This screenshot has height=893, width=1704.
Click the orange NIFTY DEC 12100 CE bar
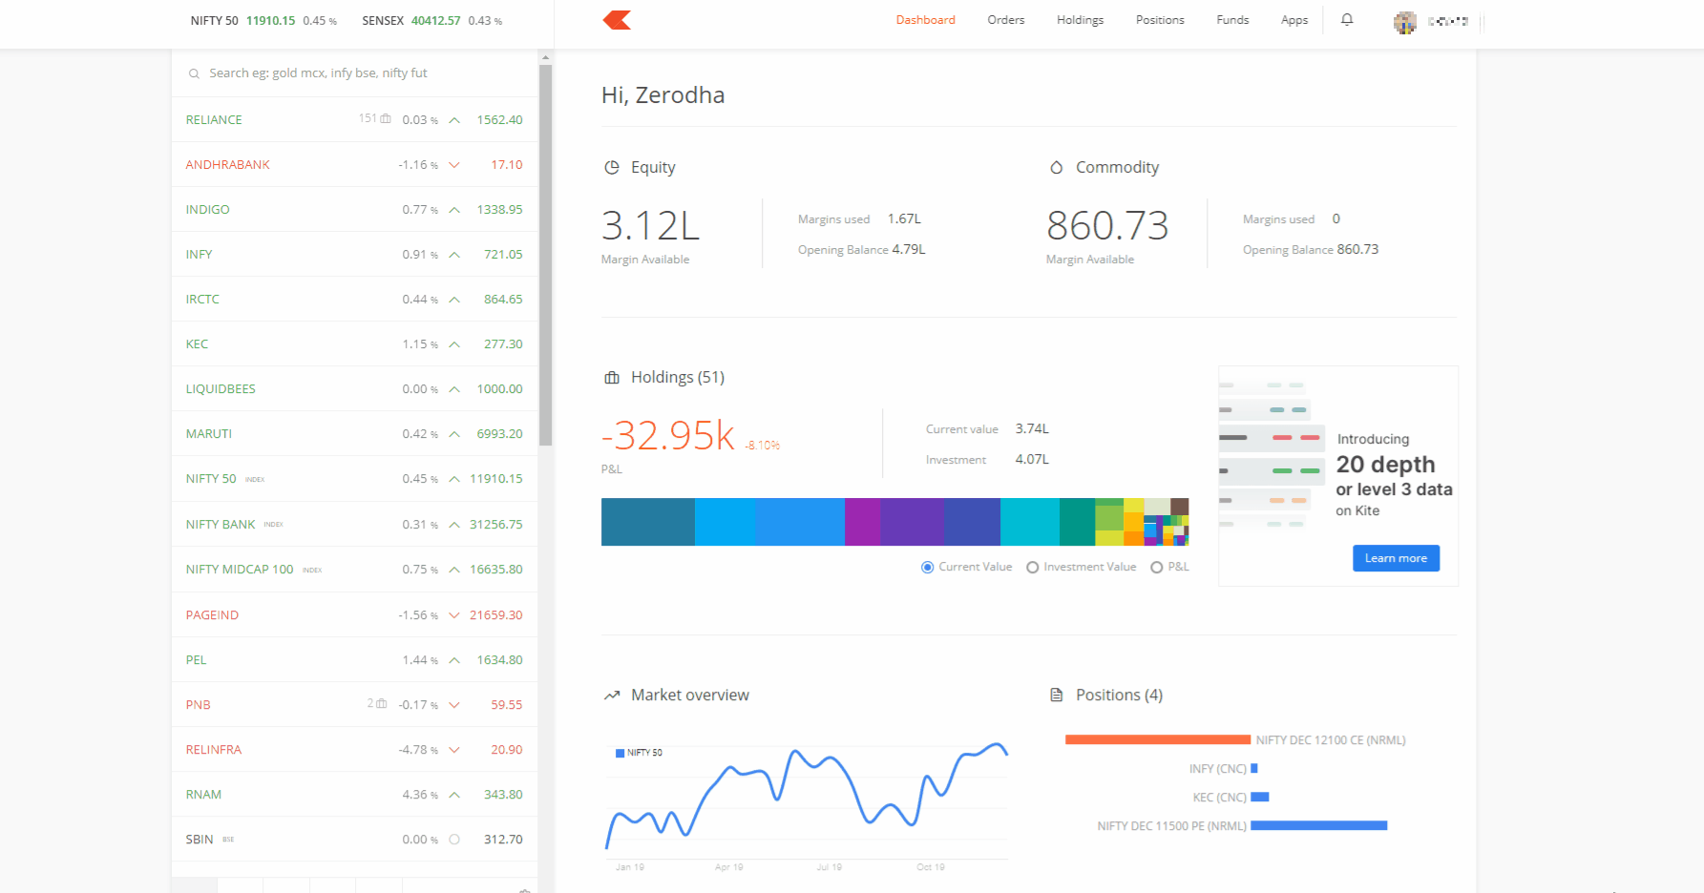[1158, 739]
